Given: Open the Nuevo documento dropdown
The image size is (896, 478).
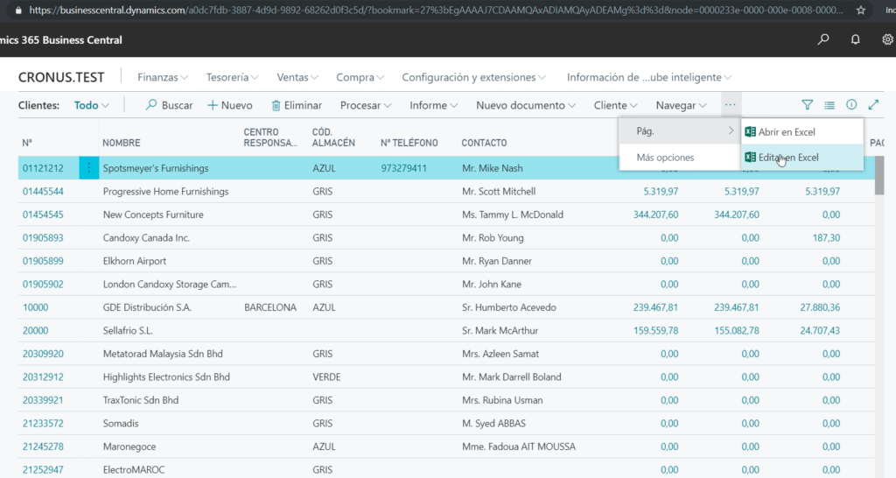Looking at the screenshot, I should coord(525,105).
